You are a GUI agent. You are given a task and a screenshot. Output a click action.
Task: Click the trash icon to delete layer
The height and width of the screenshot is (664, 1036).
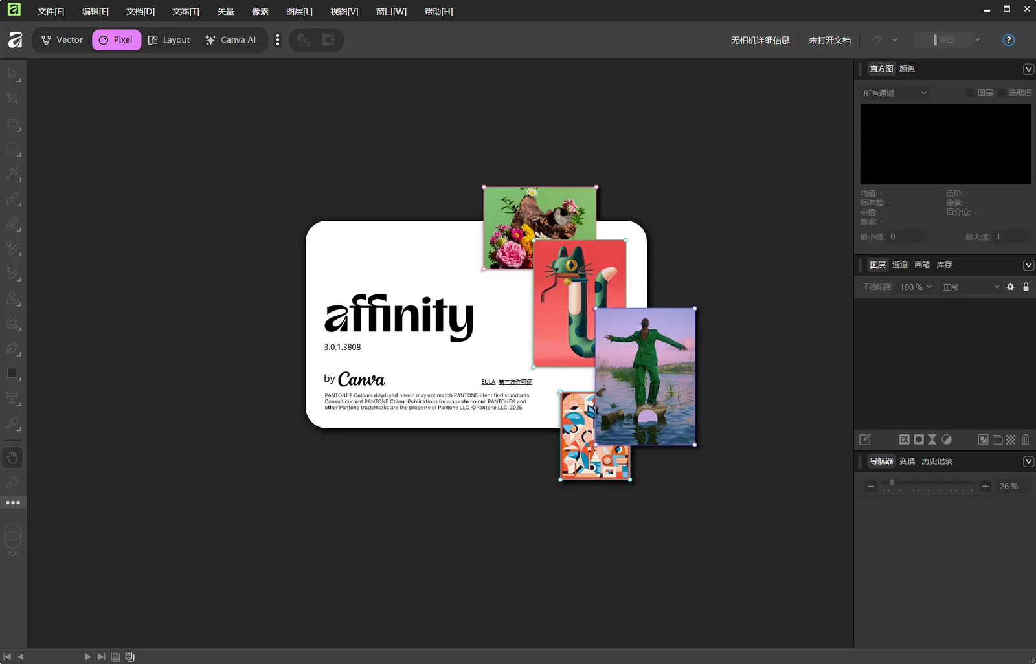[x=1025, y=439]
